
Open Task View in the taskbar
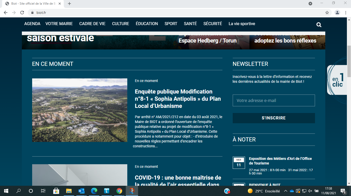(x=43, y=191)
